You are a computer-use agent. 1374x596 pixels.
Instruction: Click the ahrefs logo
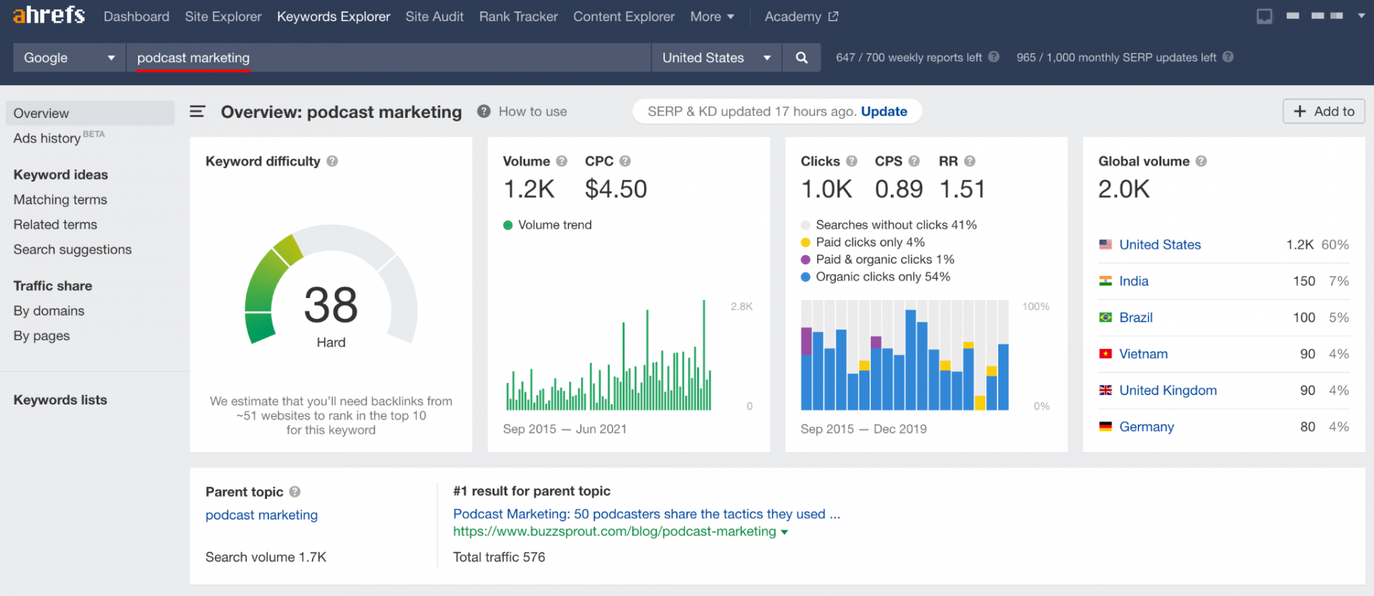[x=49, y=15]
